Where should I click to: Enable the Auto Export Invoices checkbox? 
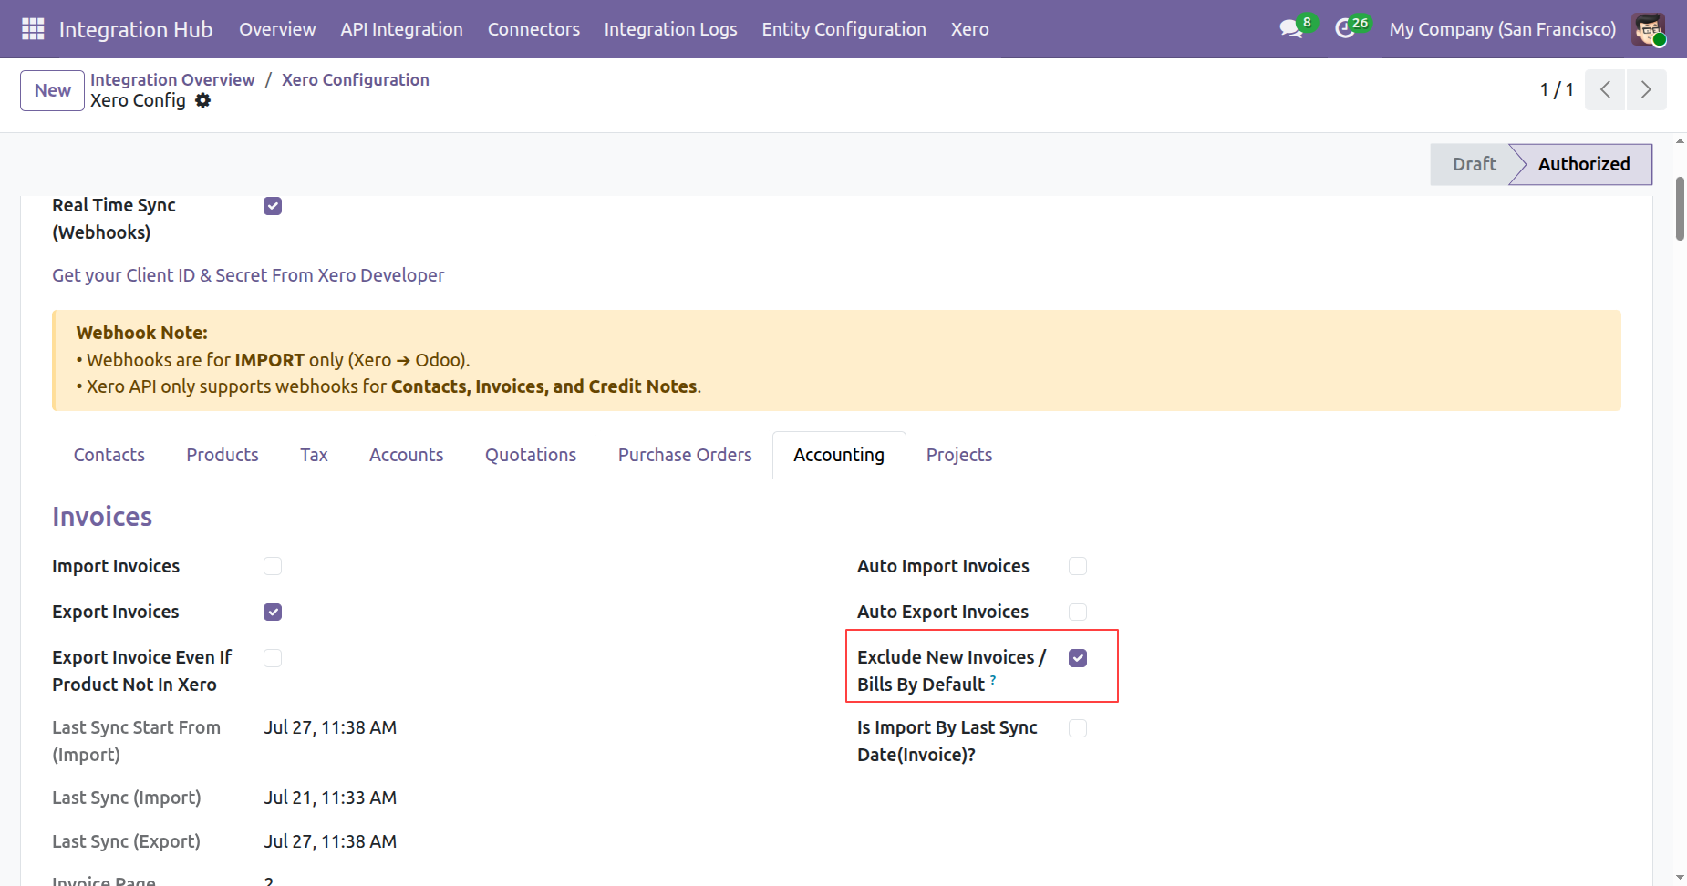point(1078,612)
